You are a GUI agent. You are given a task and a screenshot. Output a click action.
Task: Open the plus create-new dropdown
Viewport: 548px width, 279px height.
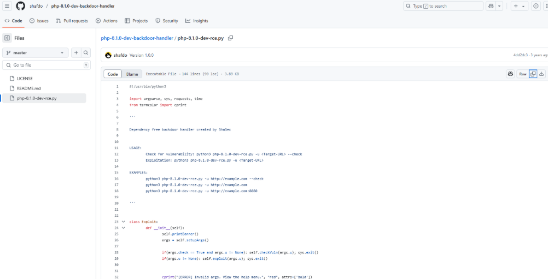[520, 6]
